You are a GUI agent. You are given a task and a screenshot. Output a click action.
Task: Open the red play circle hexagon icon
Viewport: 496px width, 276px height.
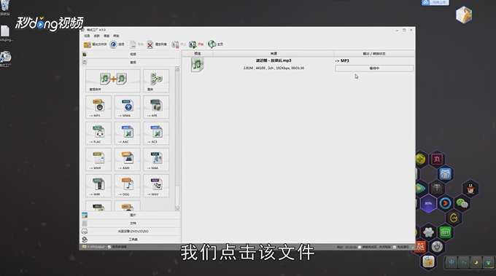pyautogui.click(x=445, y=203)
